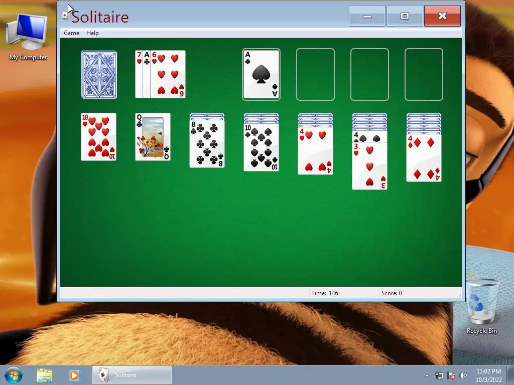Open the Recycle Bin desktop icon

[x=481, y=306]
